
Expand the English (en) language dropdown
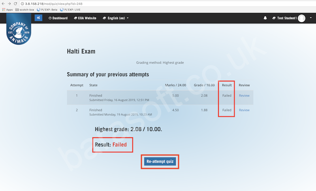tap(116, 18)
